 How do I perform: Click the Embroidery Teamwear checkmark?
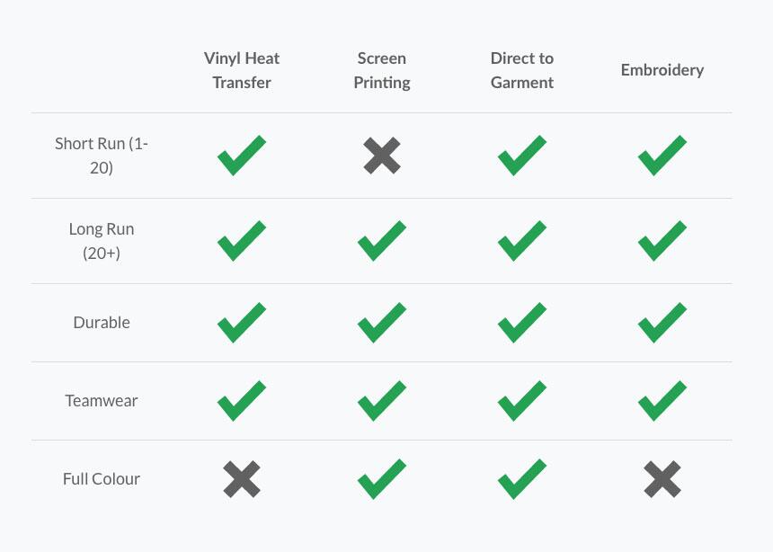point(662,401)
